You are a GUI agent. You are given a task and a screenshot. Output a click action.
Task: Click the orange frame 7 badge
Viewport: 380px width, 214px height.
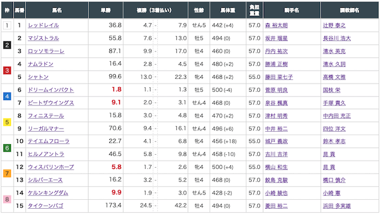click(7, 174)
